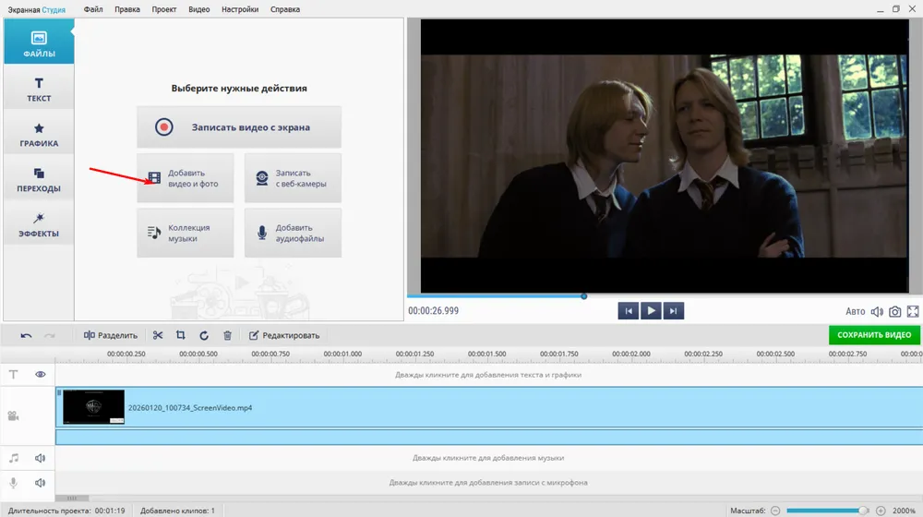Image resolution: width=923 pixels, height=517 pixels.
Task: Select the ScreenVideo.mp4 clip thumbnail
Action: point(93,406)
